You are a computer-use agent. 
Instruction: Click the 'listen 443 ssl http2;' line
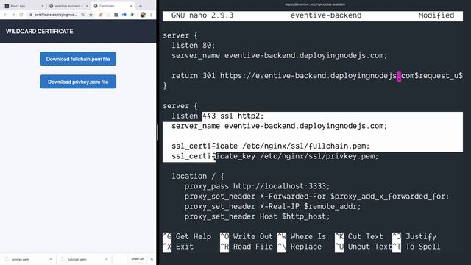coord(218,116)
